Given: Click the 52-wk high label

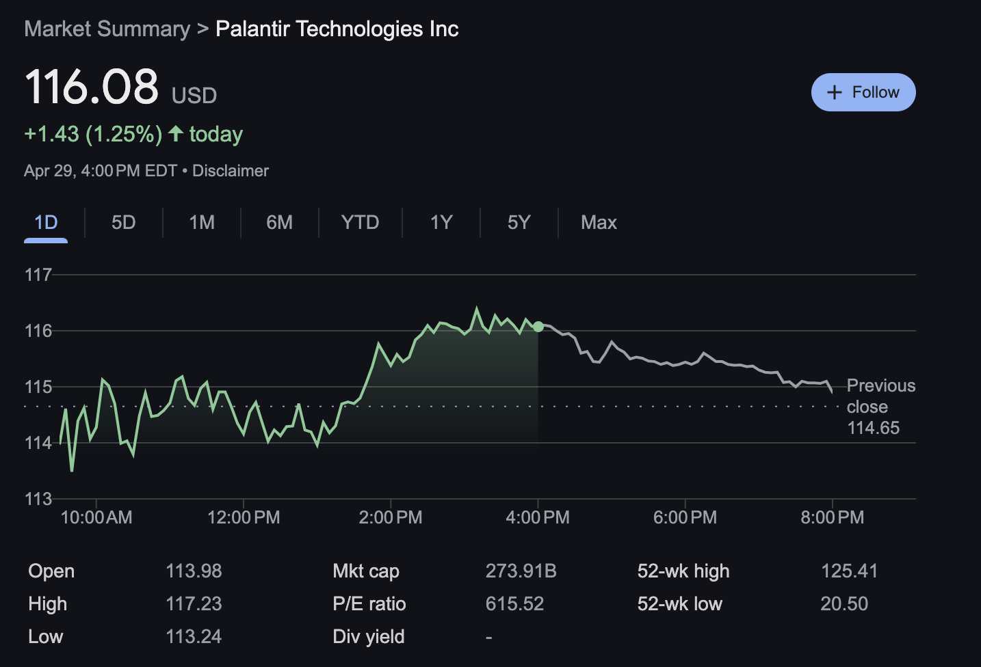Looking at the screenshot, I should point(683,571).
